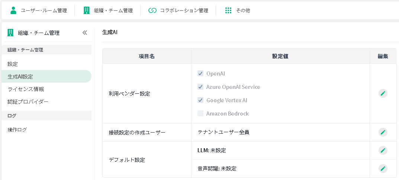
Task: Collapse the sidebar with double chevron
Action: point(85,33)
